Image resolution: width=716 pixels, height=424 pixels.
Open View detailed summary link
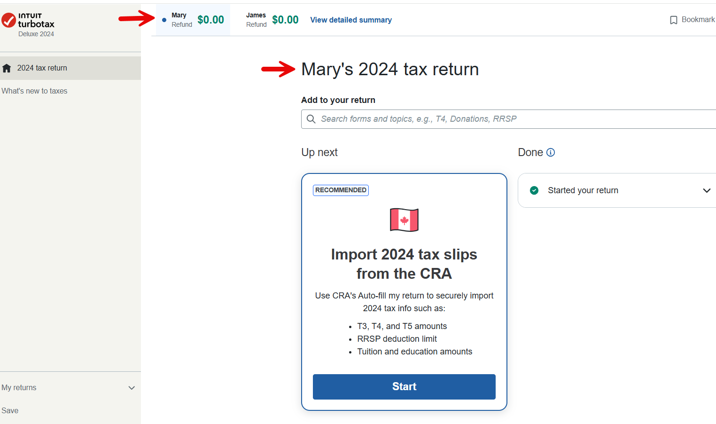click(350, 20)
